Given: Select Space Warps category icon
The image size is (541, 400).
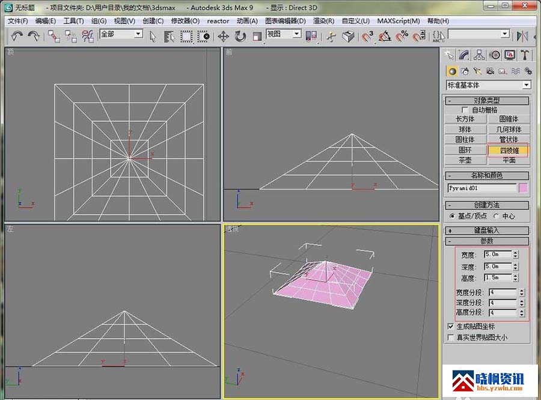Looking at the screenshot, I should (516, 71).
